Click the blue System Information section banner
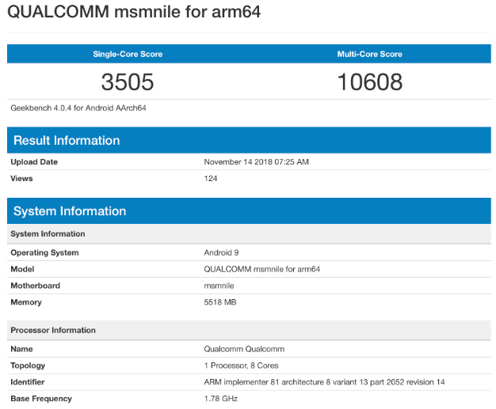The image size is (496, 409). coord(68,211)
